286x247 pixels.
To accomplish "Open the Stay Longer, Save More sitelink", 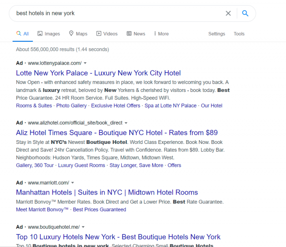I will [x=136, y=165].
